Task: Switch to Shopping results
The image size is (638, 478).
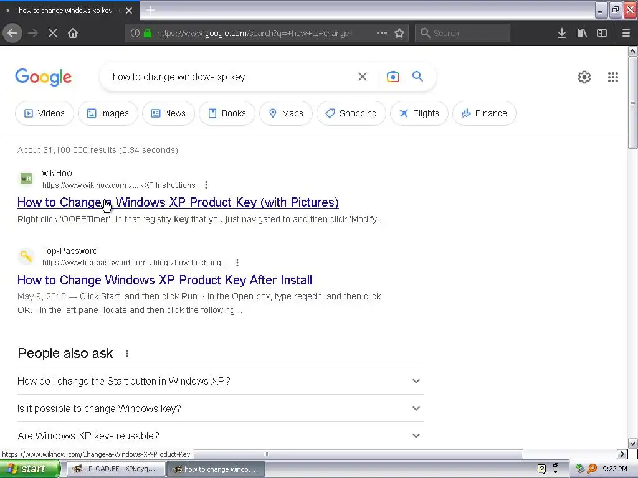Action: (351, 113)
